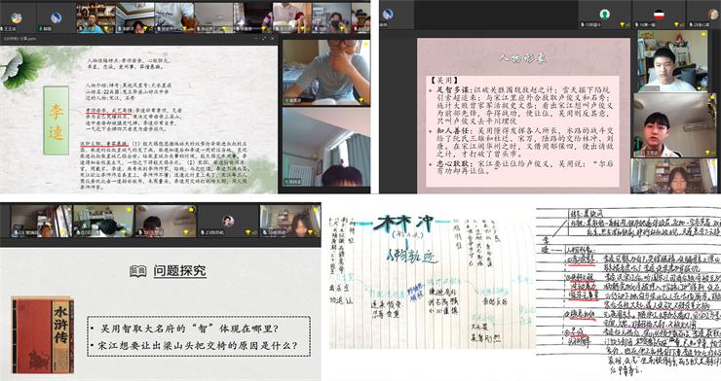
Task: Open the handwritten 李逵 lined-paper note
Action: coord(628,293)
